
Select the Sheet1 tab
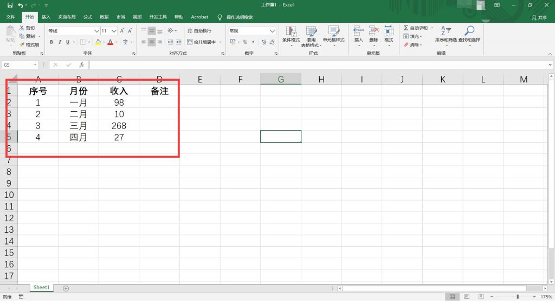coord(41,287)
